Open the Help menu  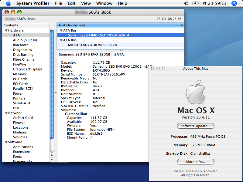coord(122,3)
